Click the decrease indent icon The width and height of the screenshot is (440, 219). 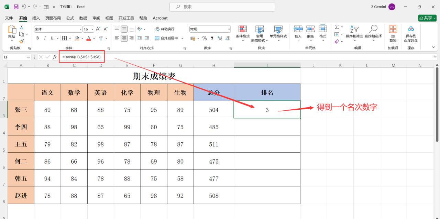(x=140, y=38)
